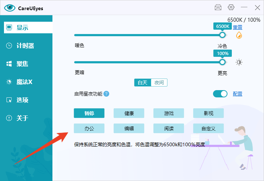Toggle the 启用昼夜功能 day-night switch

pos(220,94)
